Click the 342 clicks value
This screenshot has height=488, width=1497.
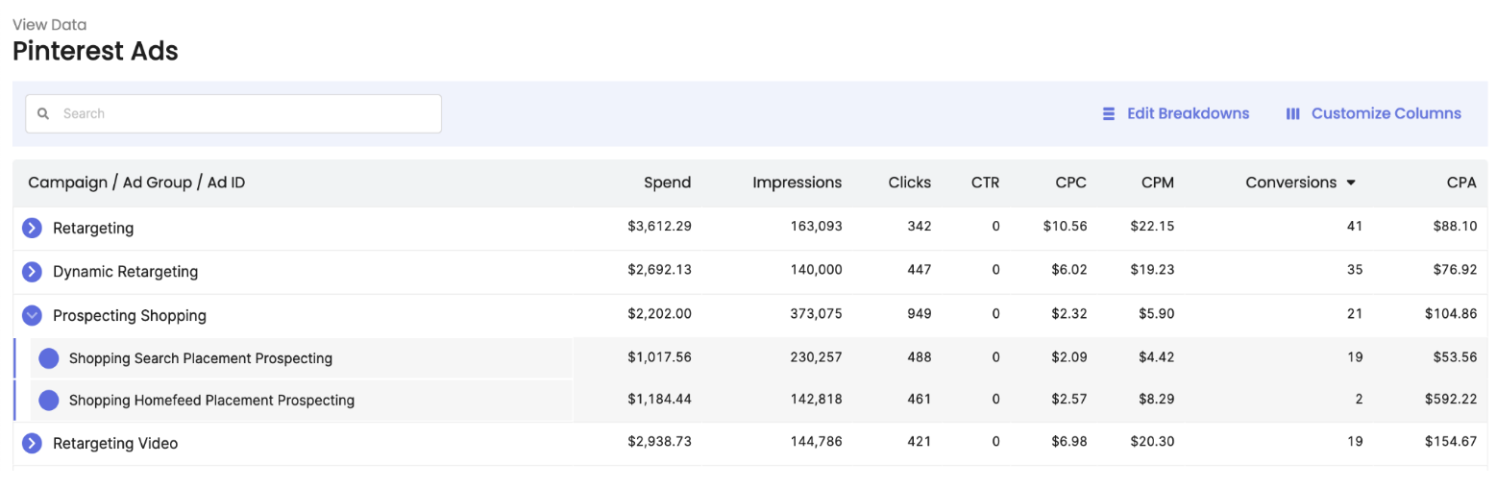pos(919,227)
